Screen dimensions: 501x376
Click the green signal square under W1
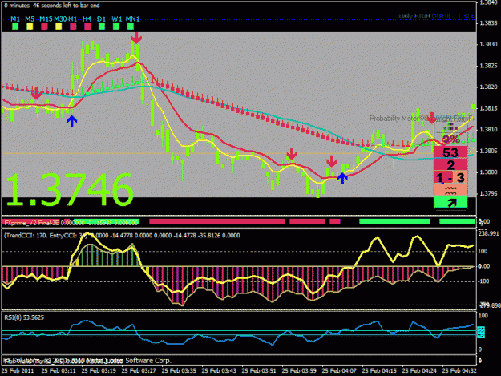pyautogui.click(x=116, y=26)
